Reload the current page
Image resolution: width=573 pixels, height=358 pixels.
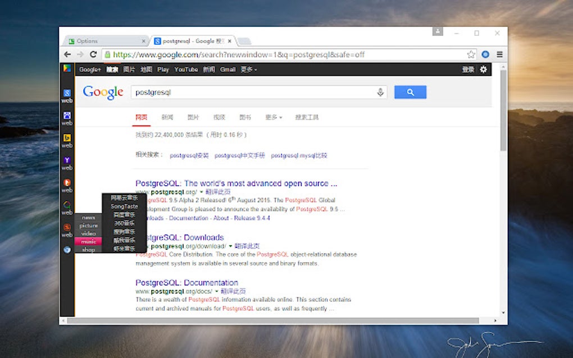pos(93,54)
